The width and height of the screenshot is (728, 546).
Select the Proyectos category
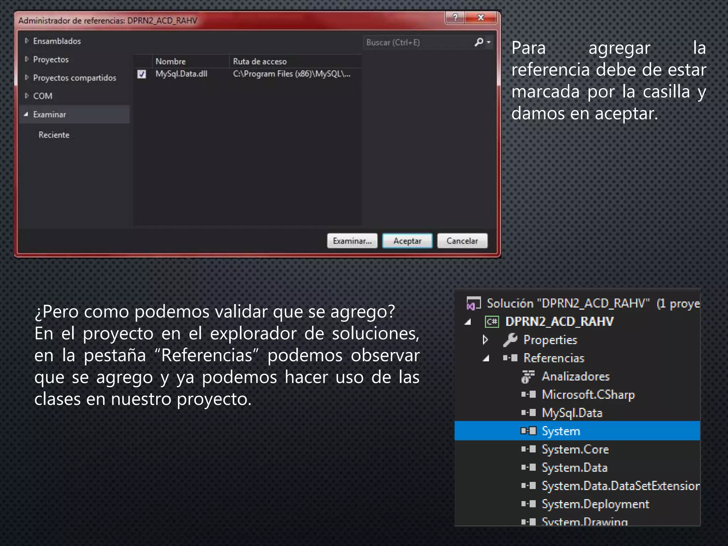(x=51, y=59)
